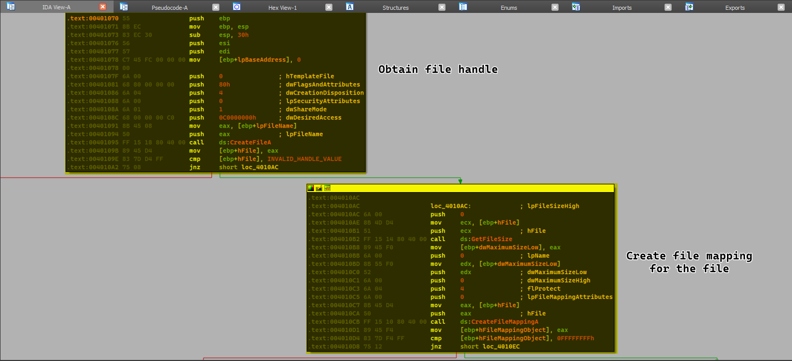Click the Enums tab icon
This screenshot has height=361, width=792.
tap(463, 7)
